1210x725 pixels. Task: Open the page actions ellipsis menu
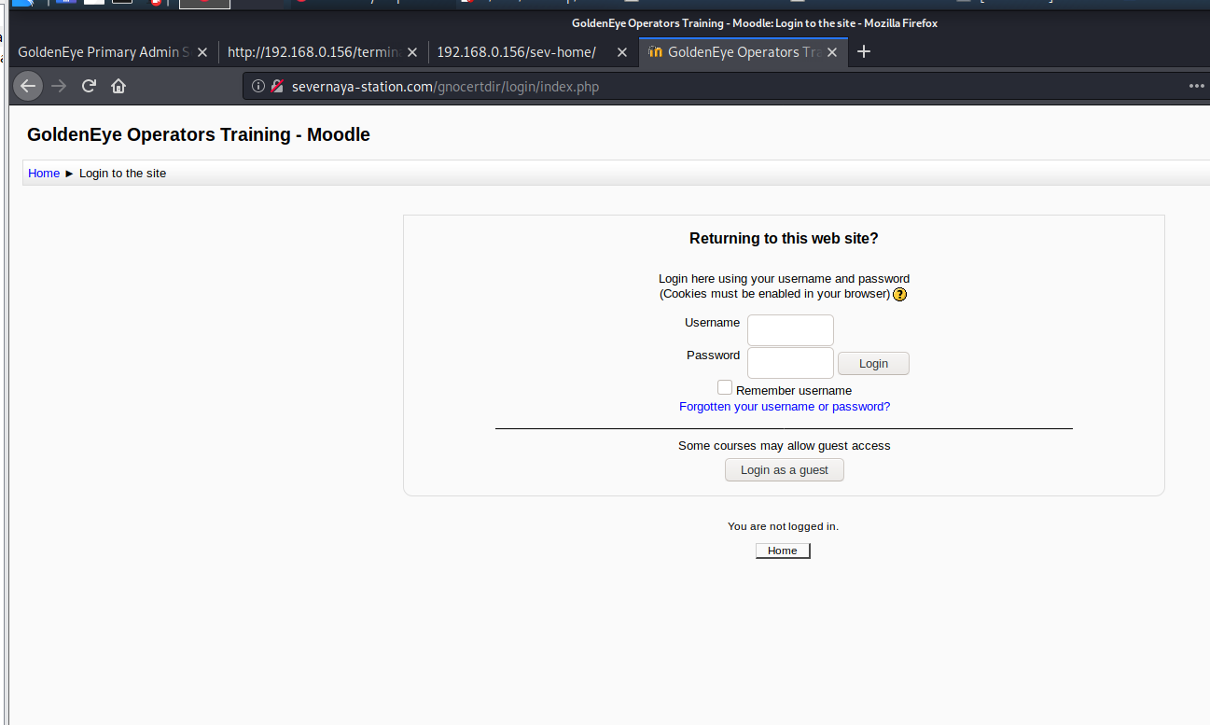point(1197,86)
